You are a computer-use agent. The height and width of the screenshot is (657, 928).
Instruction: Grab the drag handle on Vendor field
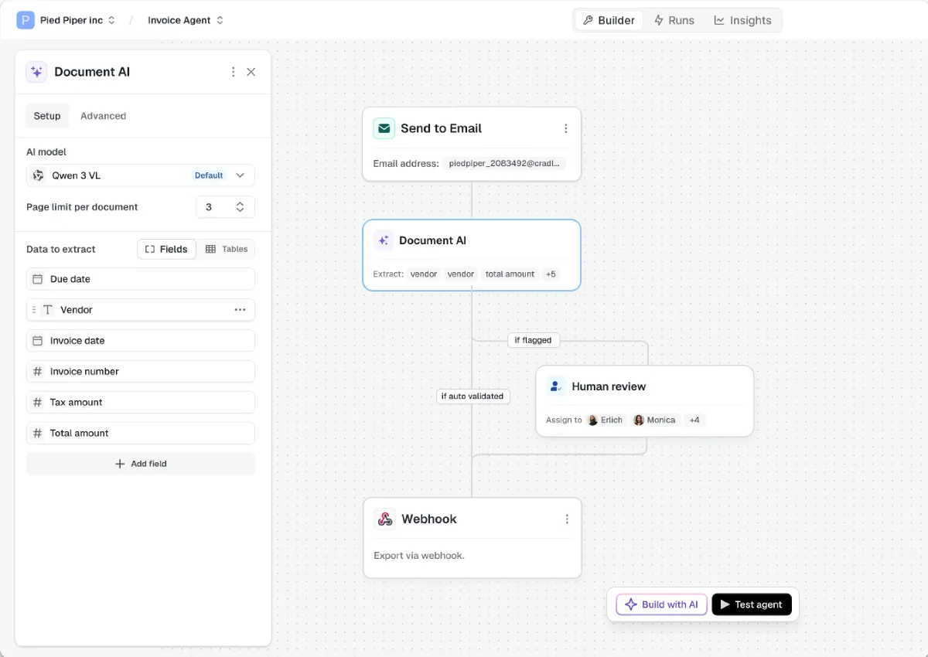point(34,310)
